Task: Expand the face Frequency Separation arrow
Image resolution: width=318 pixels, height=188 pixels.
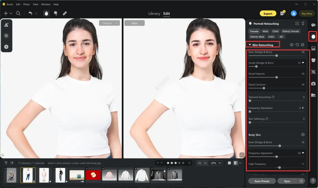Action: 303,108
